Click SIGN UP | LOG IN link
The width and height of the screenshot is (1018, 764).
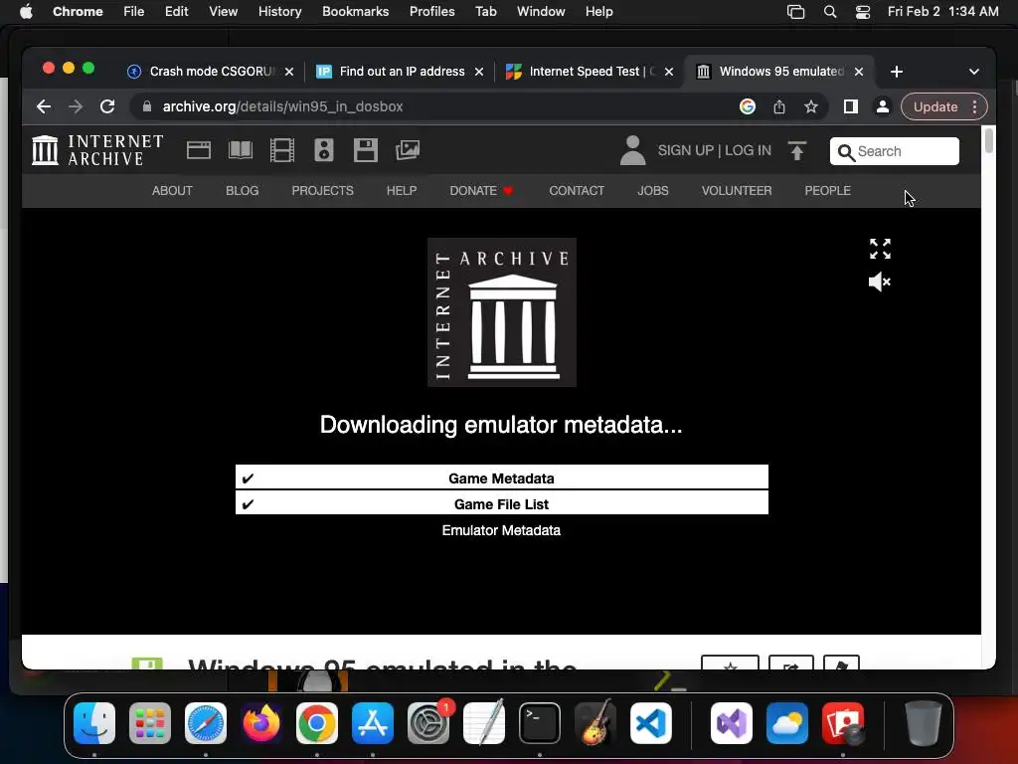tap(714, 150)
